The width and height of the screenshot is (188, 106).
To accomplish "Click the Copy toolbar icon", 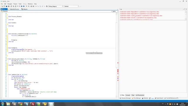I will point(11,6).
